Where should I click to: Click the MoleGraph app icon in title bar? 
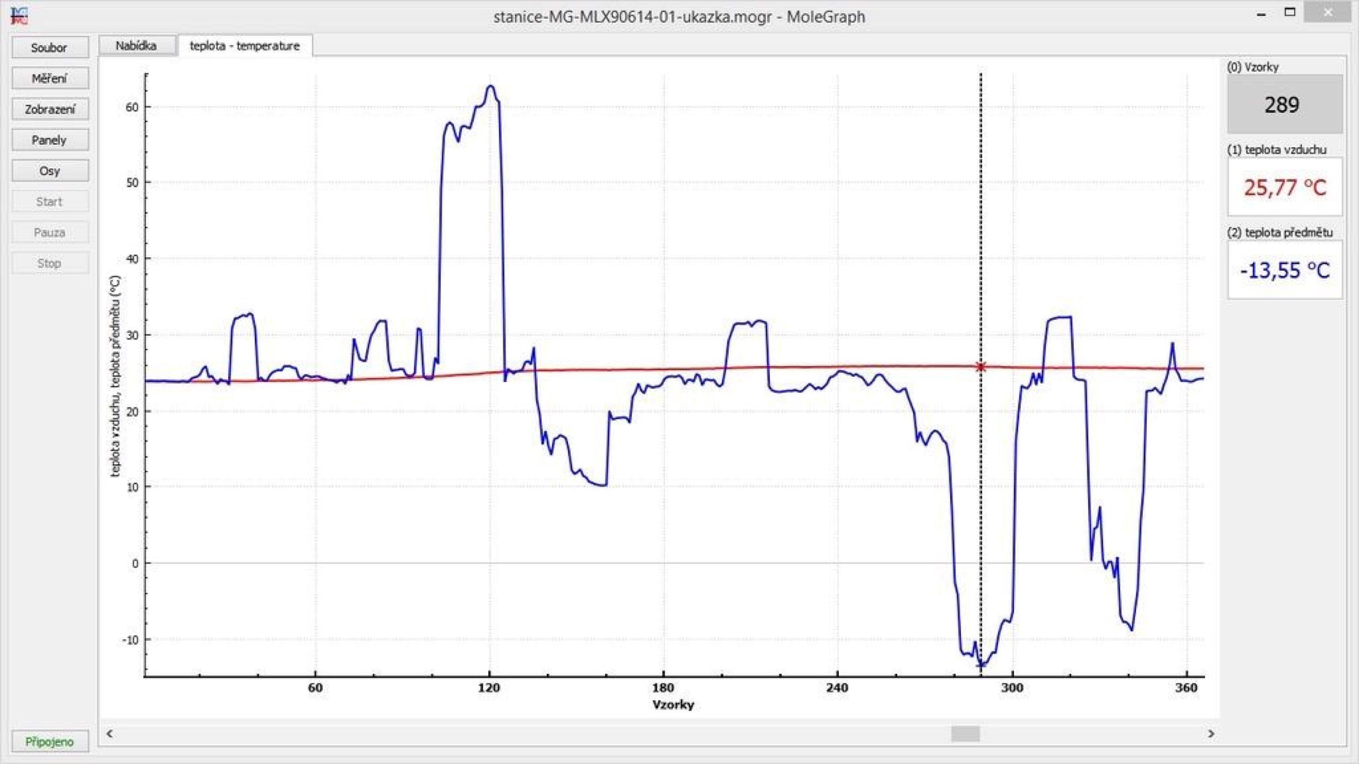click(20, 16)
